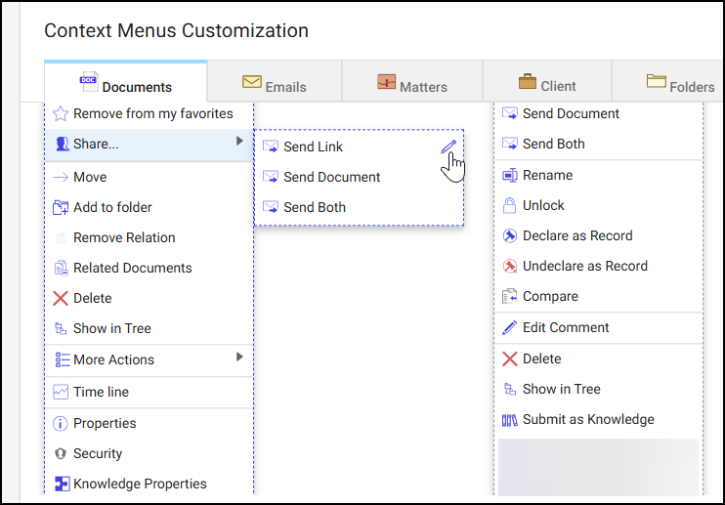Click the More Actions list icon
725x505 pixels.
(62, 359)
